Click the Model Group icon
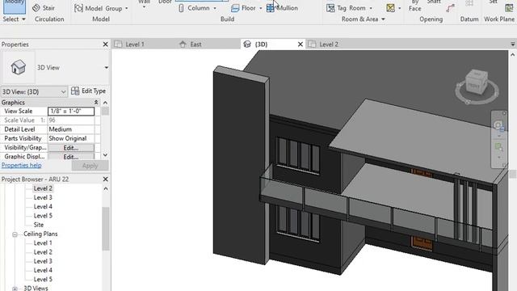Image resolution: width=517 pixels, height=291 pixels. coord(78,8)
